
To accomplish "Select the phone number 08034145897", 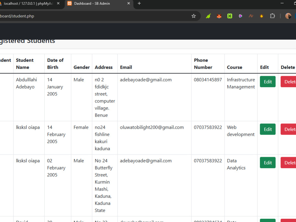I will tap(208, 80).
